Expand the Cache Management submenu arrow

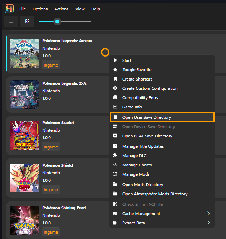click(209, 213)
